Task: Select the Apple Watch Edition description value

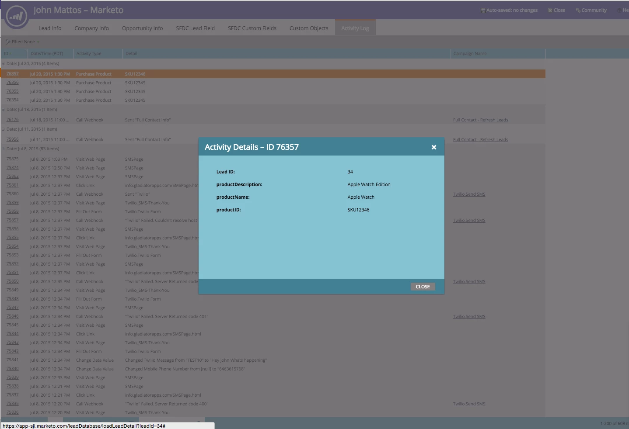Action: pos(369,184)
